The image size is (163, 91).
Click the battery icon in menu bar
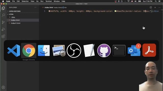pyautogui.click(x=140, y=1)
